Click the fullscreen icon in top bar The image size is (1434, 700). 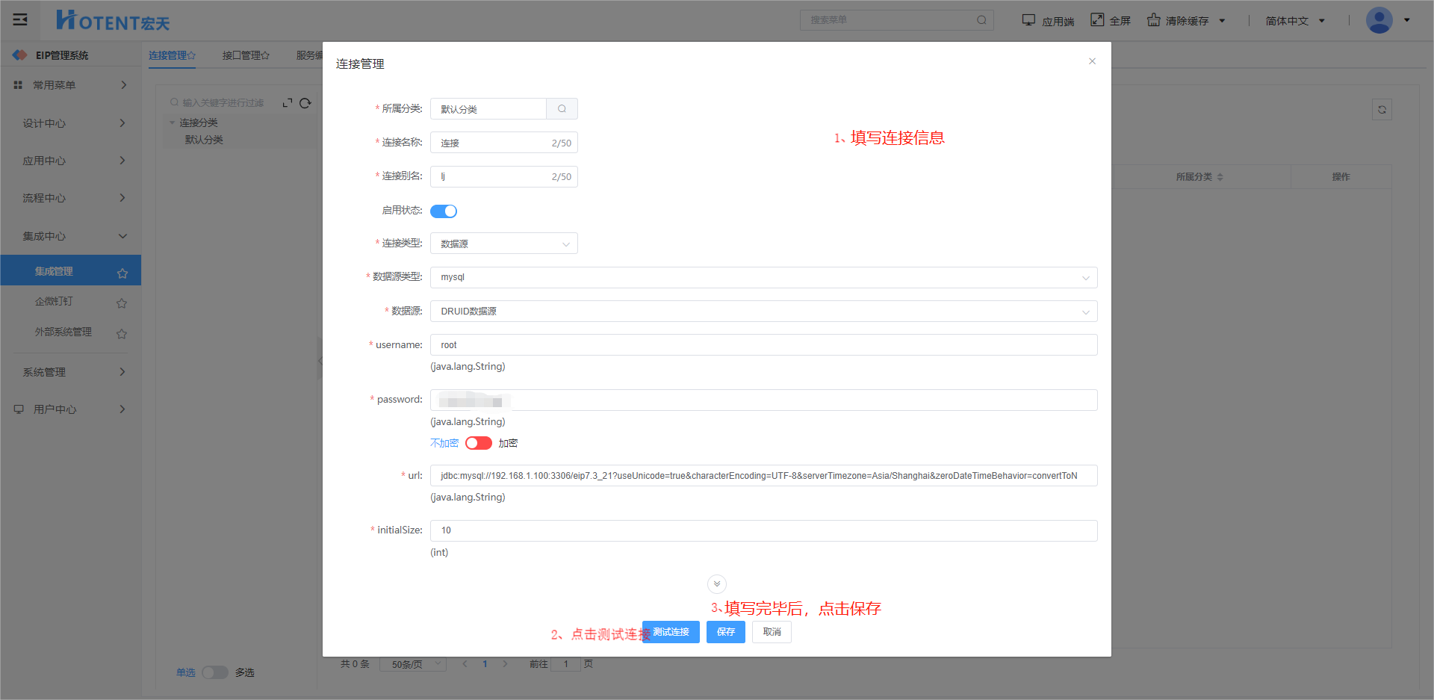(1097, 20)
